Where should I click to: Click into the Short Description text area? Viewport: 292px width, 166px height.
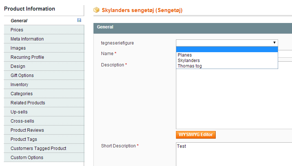tap(234, 154)
